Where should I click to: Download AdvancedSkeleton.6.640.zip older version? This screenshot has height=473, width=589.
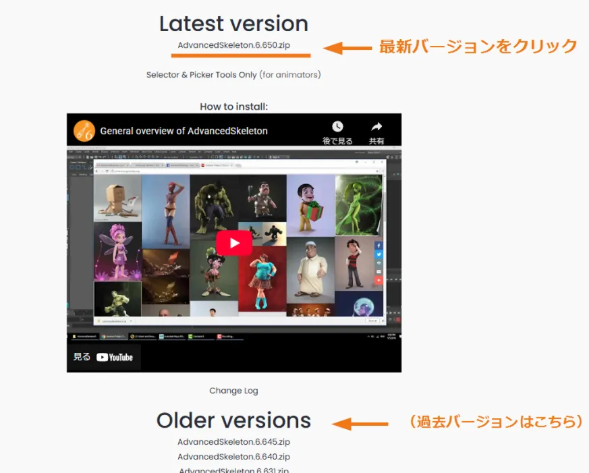click(233, 457)
